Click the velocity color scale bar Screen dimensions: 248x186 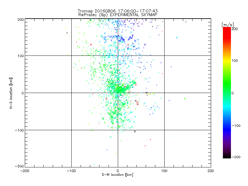(x=227, y=93)
